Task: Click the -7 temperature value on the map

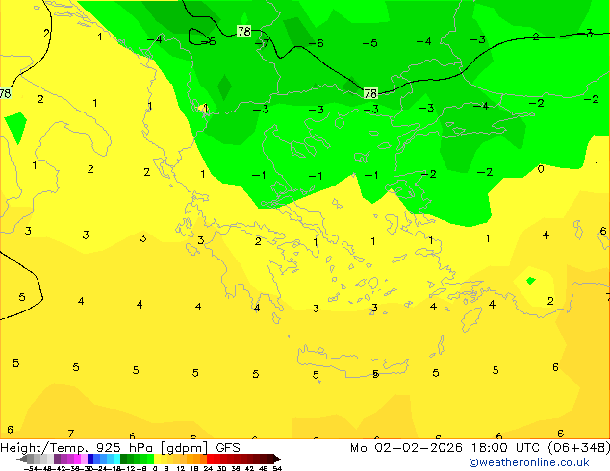Action: point(263,43)
